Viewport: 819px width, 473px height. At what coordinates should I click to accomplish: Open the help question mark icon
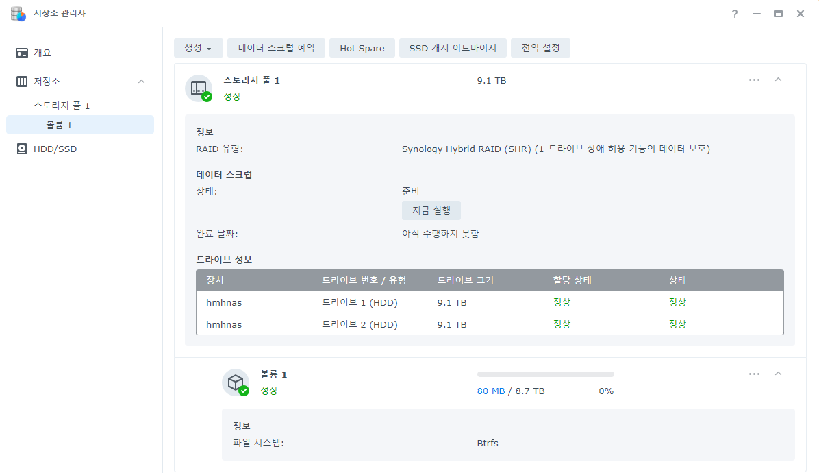(734, 14)
